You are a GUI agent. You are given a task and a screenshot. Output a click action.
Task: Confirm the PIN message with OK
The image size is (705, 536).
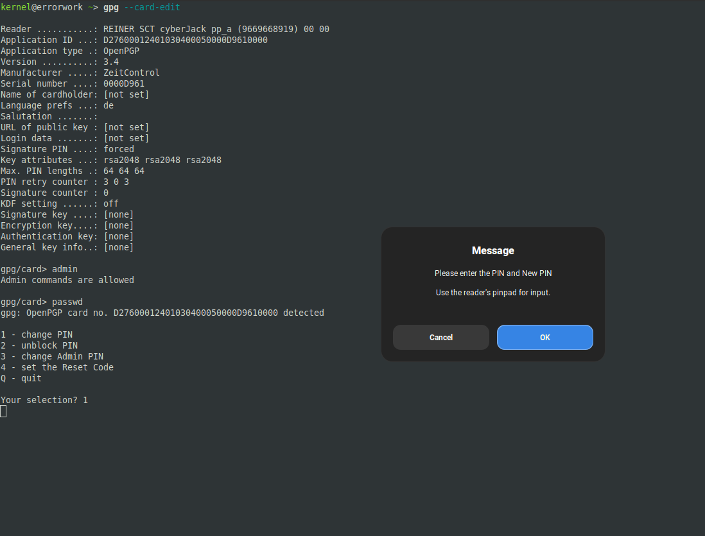click(544, 337)
